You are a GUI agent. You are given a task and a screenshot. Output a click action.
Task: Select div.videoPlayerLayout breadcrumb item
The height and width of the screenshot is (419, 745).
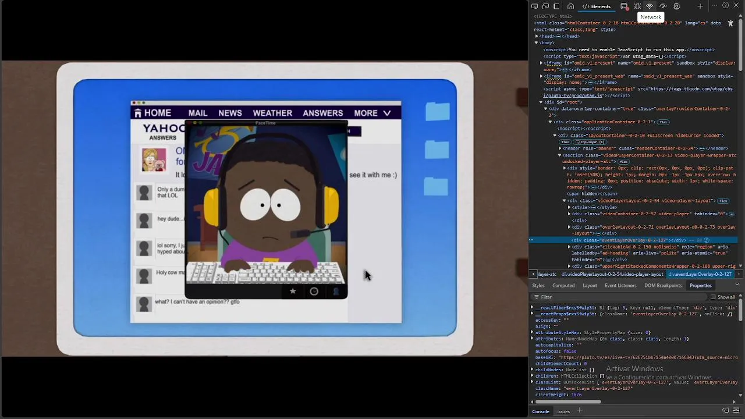[x=612, y=274]
